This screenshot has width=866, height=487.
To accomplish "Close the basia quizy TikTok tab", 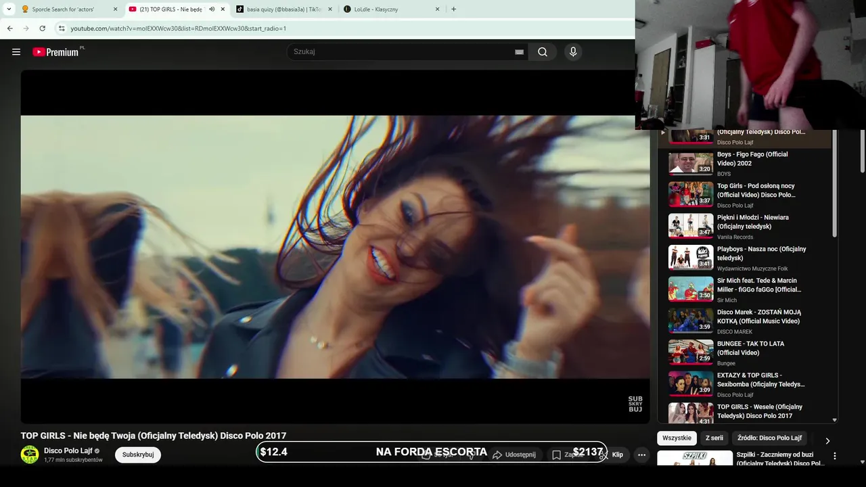I will click(329, 9).
